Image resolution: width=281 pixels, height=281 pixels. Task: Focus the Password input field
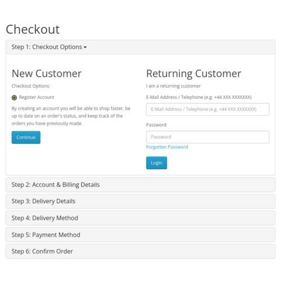208,137
